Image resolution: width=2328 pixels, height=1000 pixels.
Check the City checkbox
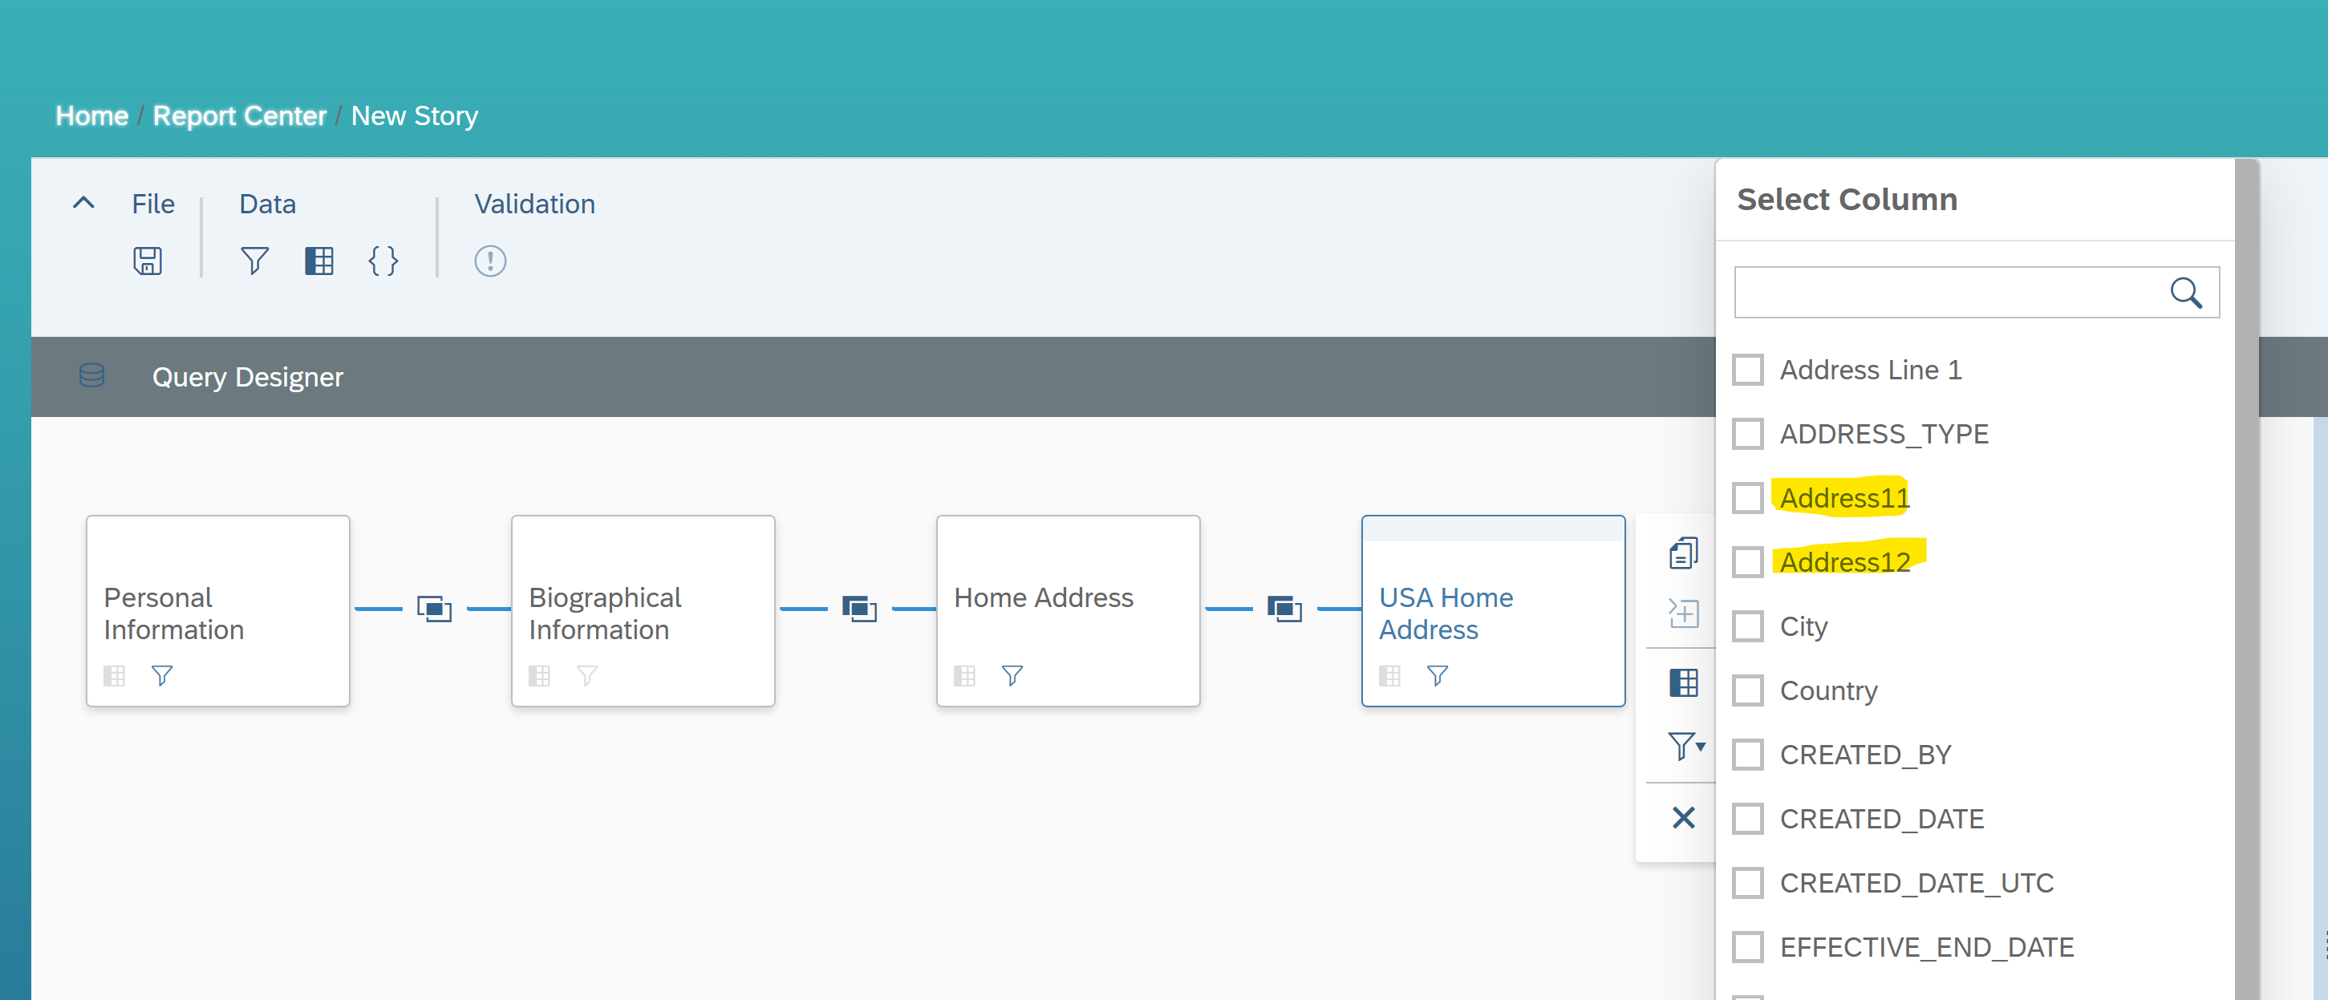point(1748,626)
